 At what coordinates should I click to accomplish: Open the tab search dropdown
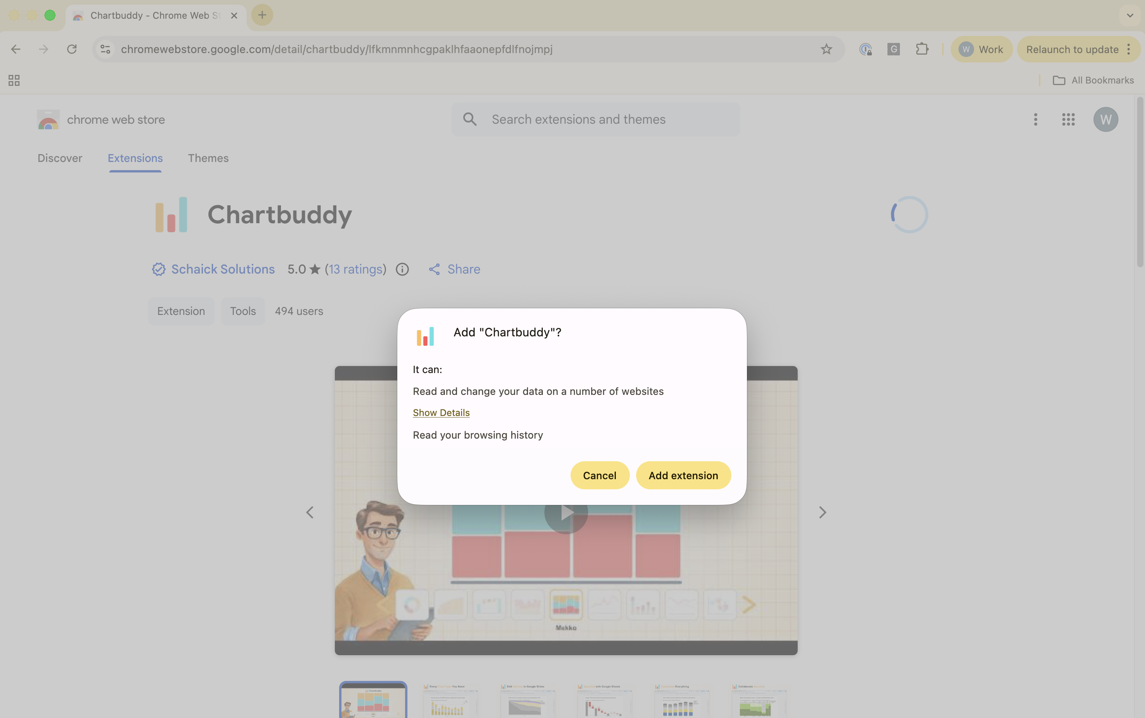click(x=1129, y=15)
